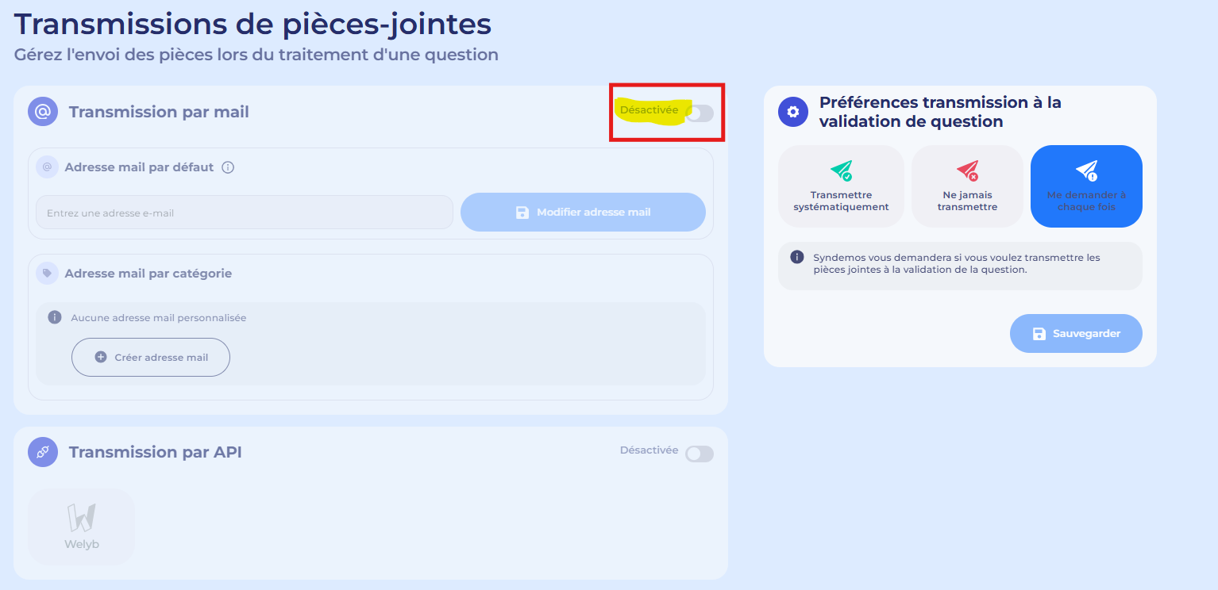Click the default email address input field
1218x590 pixels.
[245, 213]
